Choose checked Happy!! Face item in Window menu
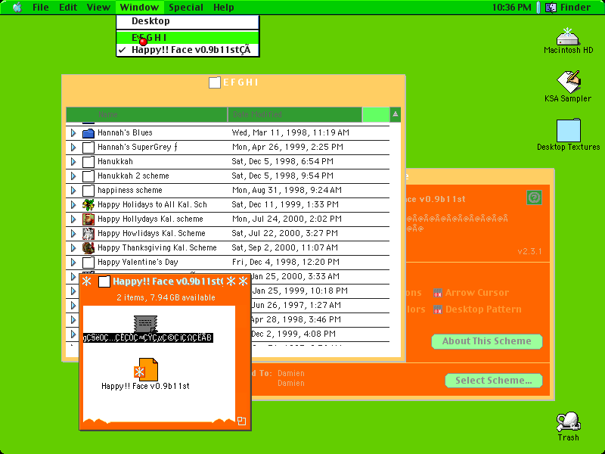 (x=188, y=50)
